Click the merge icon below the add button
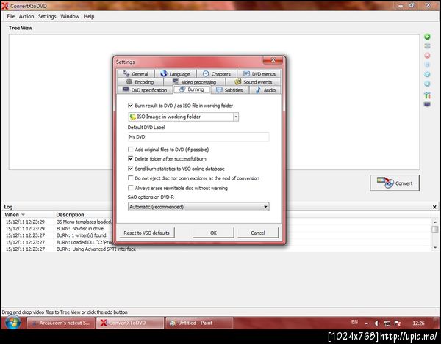The height and width of the screenshot is (344, 441). 427,46
